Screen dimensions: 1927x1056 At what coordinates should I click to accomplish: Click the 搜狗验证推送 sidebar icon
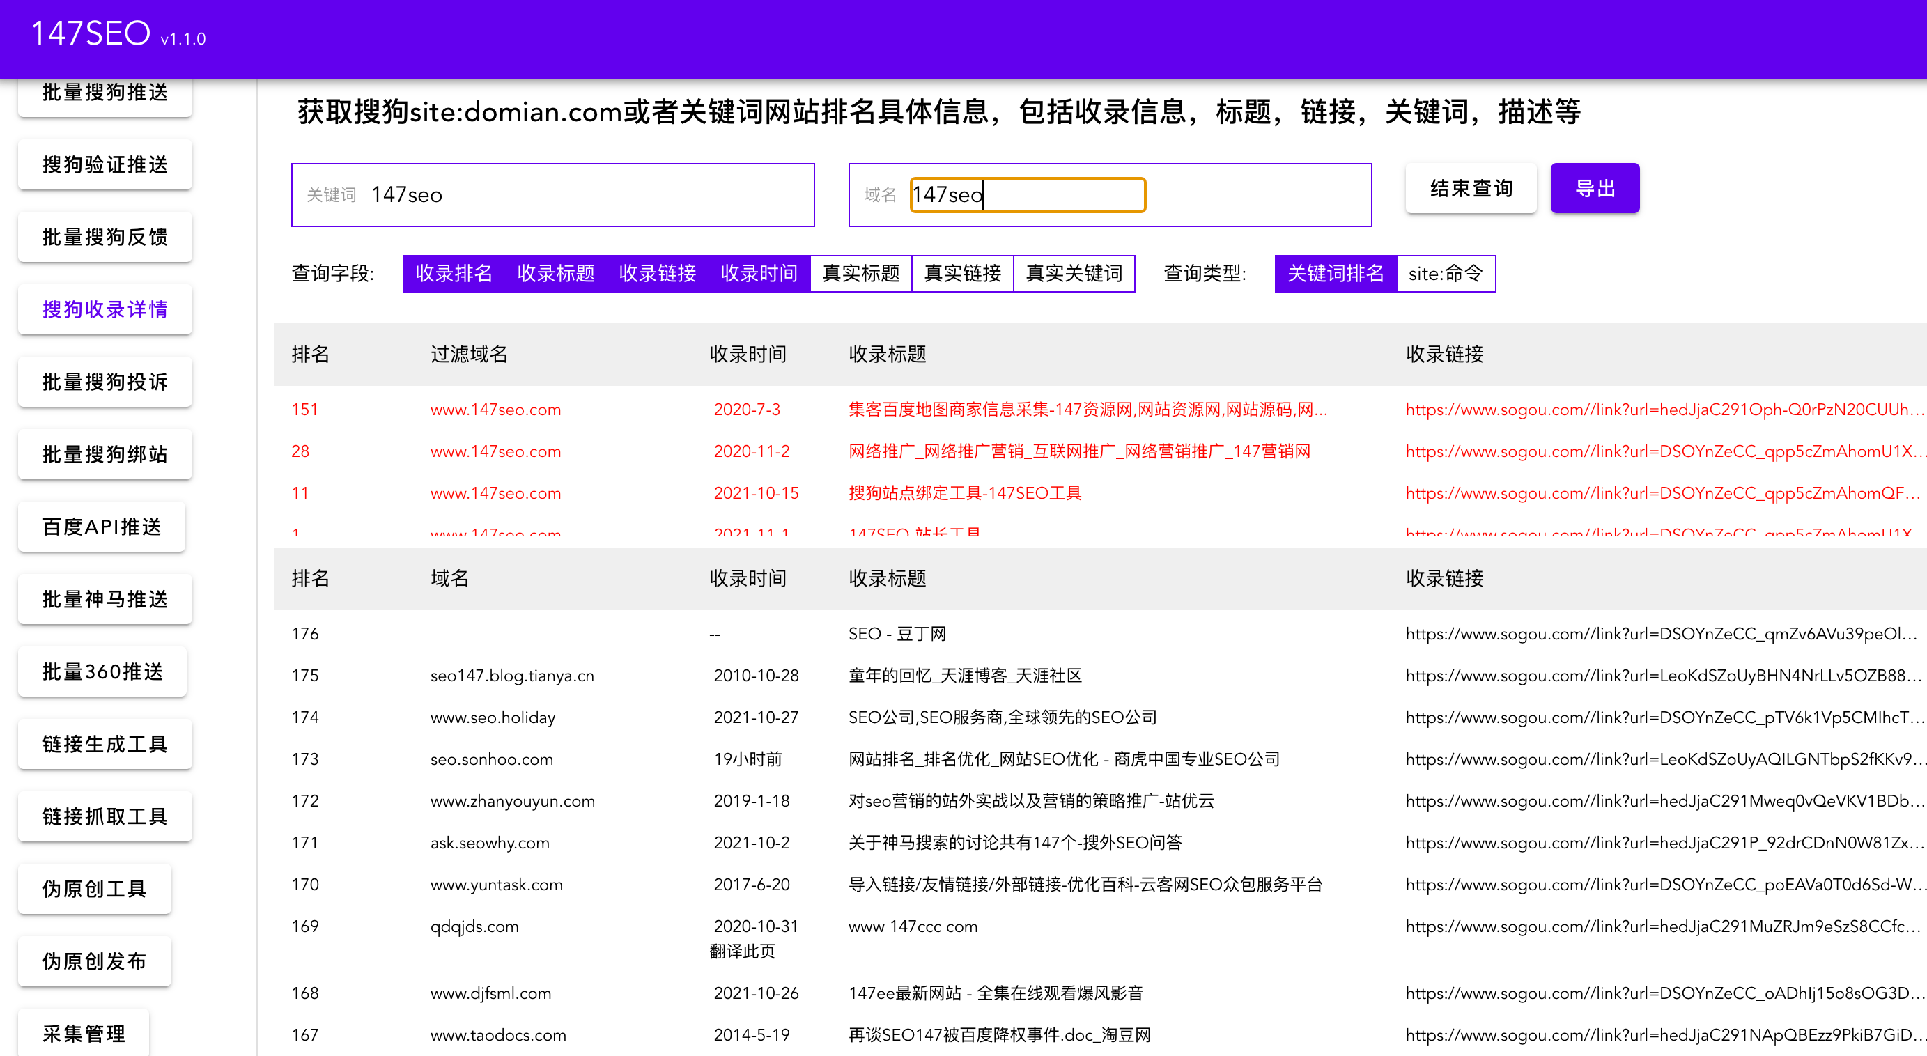[x=108, y=164]
